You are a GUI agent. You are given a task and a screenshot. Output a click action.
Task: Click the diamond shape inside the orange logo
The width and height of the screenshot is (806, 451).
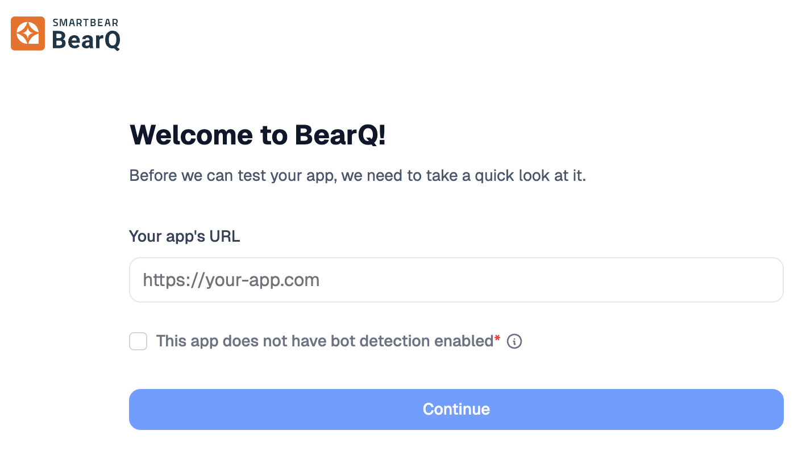point(27,33)
